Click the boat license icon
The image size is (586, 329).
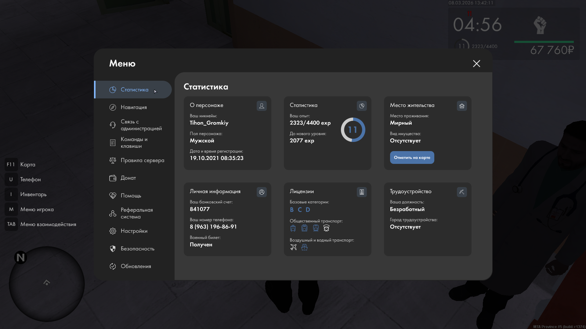[x=304, y=247]
